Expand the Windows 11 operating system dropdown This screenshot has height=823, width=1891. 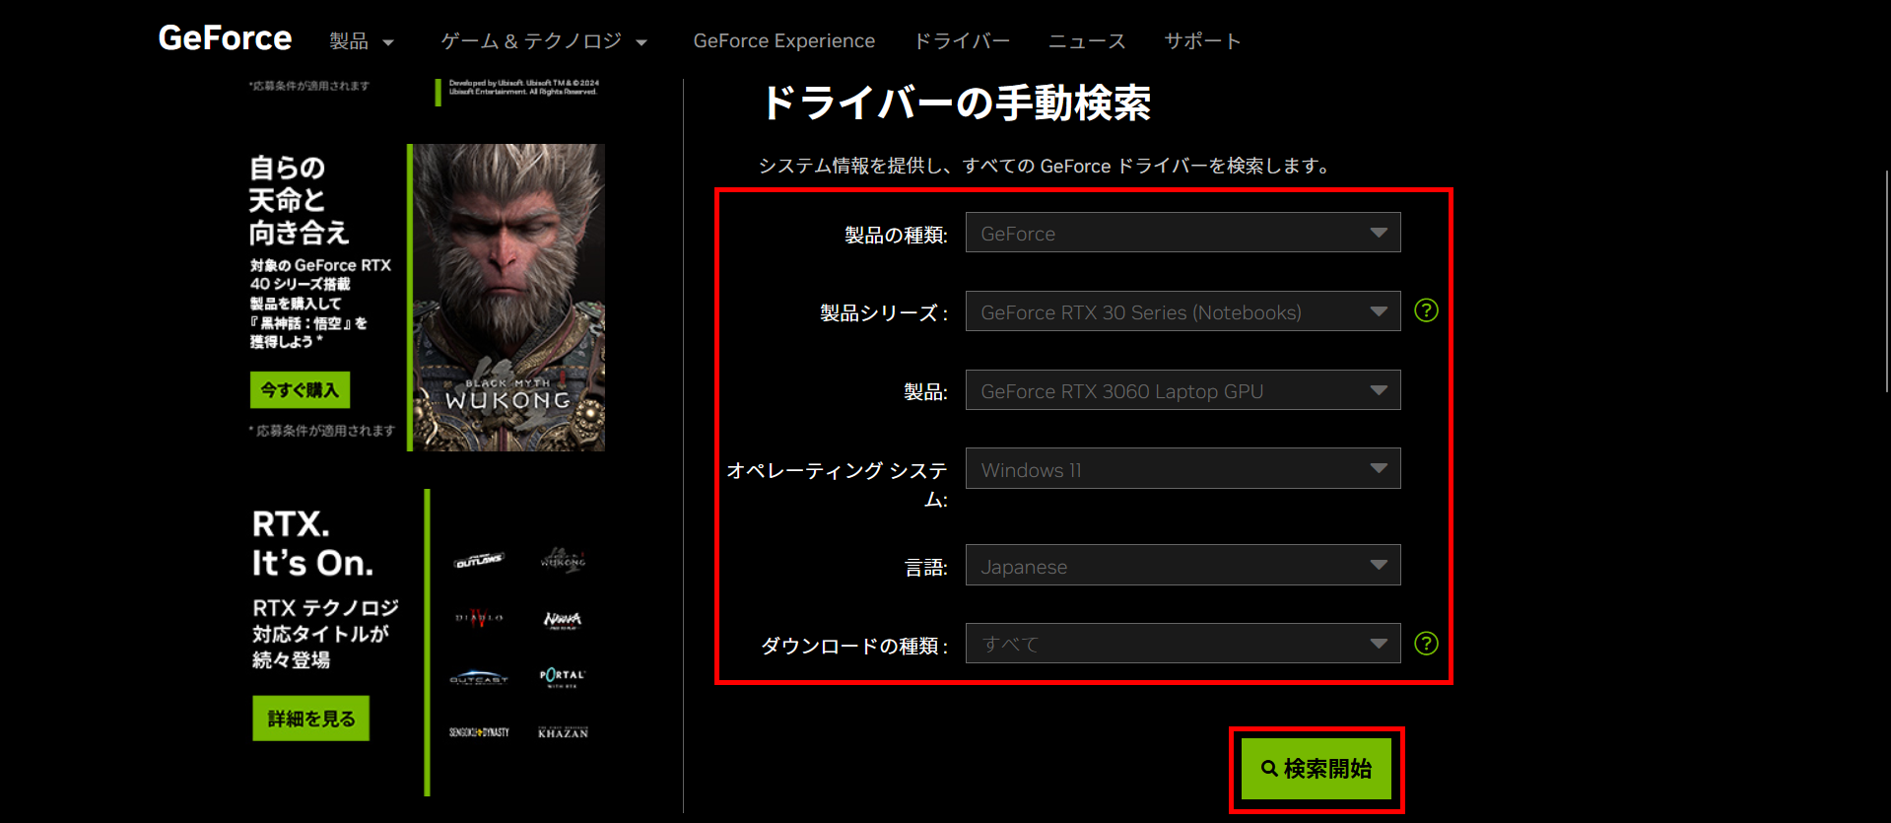1182,469
